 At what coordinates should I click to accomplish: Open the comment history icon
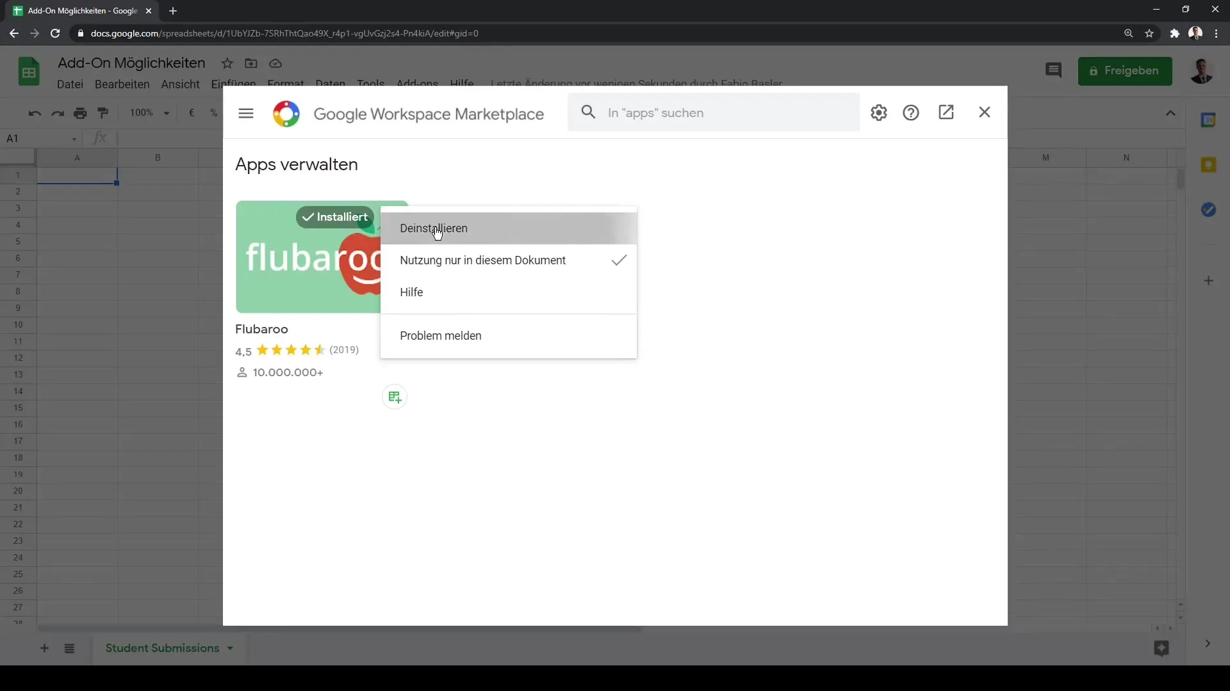pos(1053,70)
